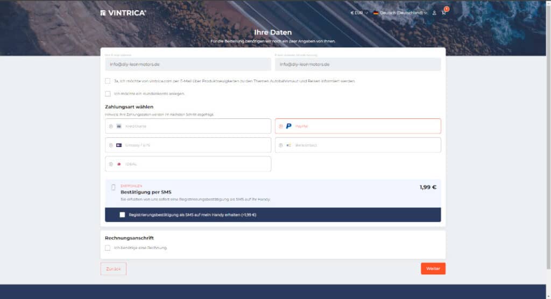This screenshot has height=299, width=551.
Task: Click the Vintrica logo
Action: pyautogui.click(x=123, y=13)
